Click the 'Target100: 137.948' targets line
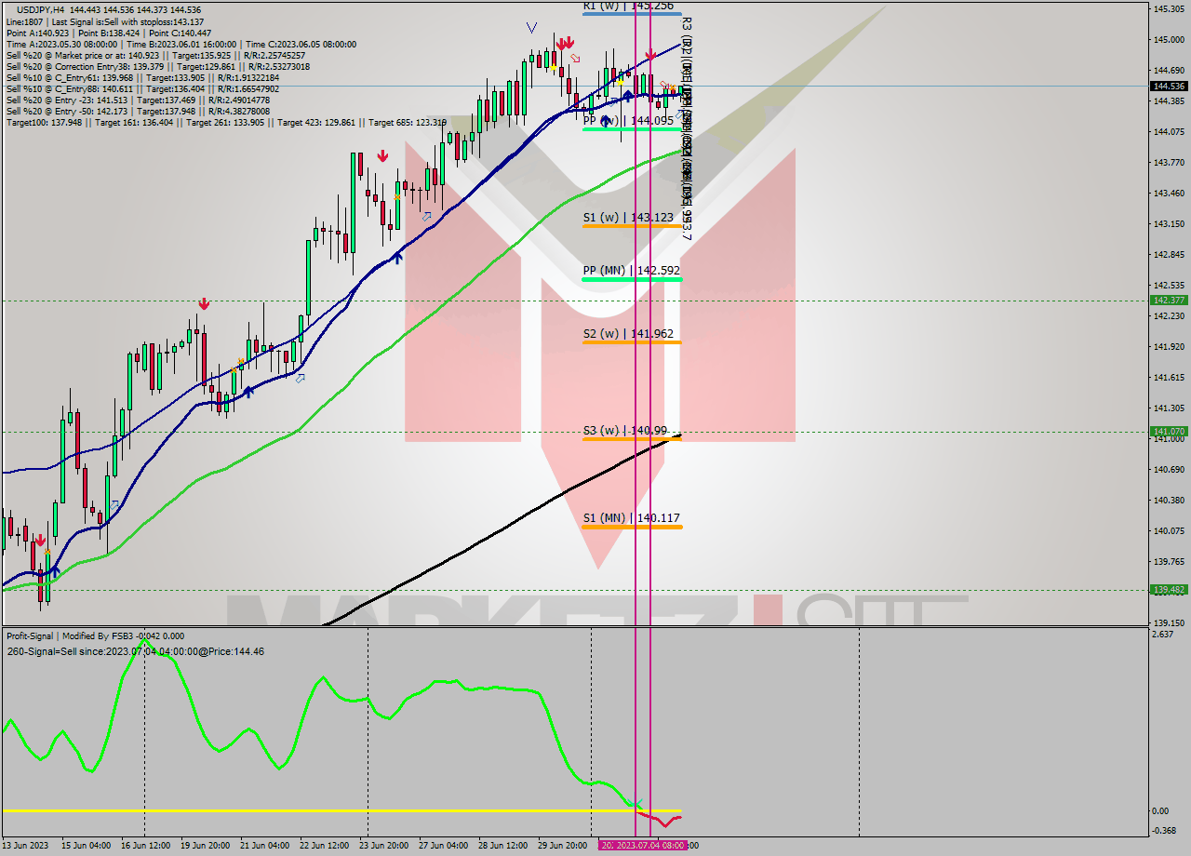Viewport: 1191px width, 856px height. [226, 122]
